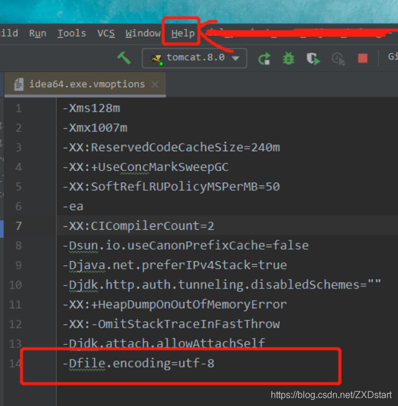Click the SoftRefLRUPolicyMSPerMB=50 line
Screen dimensions: 398x406
171,187
